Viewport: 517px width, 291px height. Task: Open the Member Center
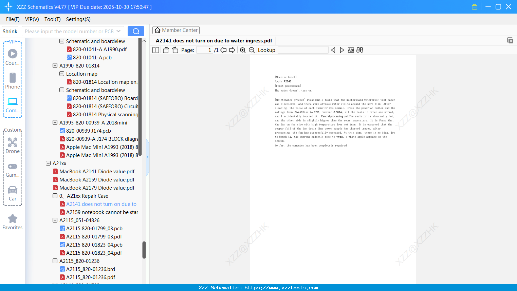[x=176, y=30]
